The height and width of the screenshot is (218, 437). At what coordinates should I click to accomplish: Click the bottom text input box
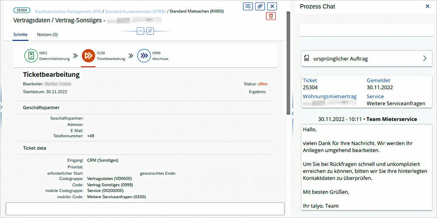pos(145,208)
